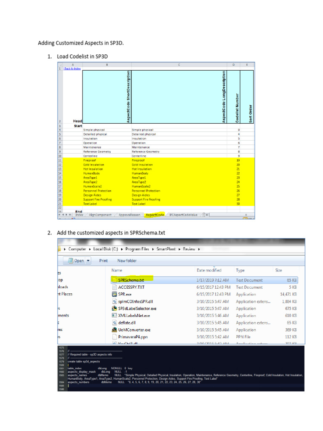Expand the breadcrumb arrow after Program Files
The height and width of the screenshot is (431, 323).
pyautogui.click(x=153, y=249)
